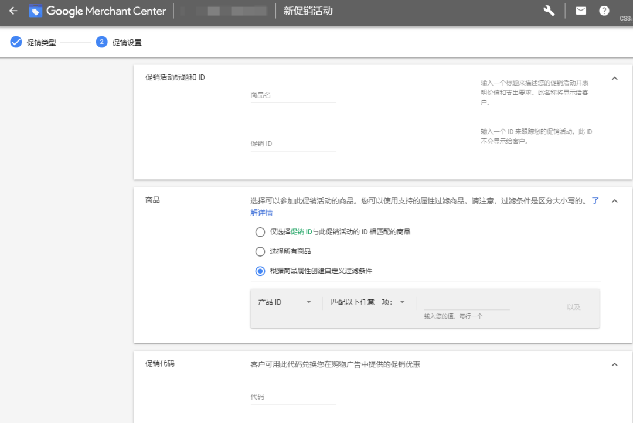This screenshot has height=423, width=633.
Task: Choose 根据商品属性创建自定义过滤条件 option
Action: point(260,271)
